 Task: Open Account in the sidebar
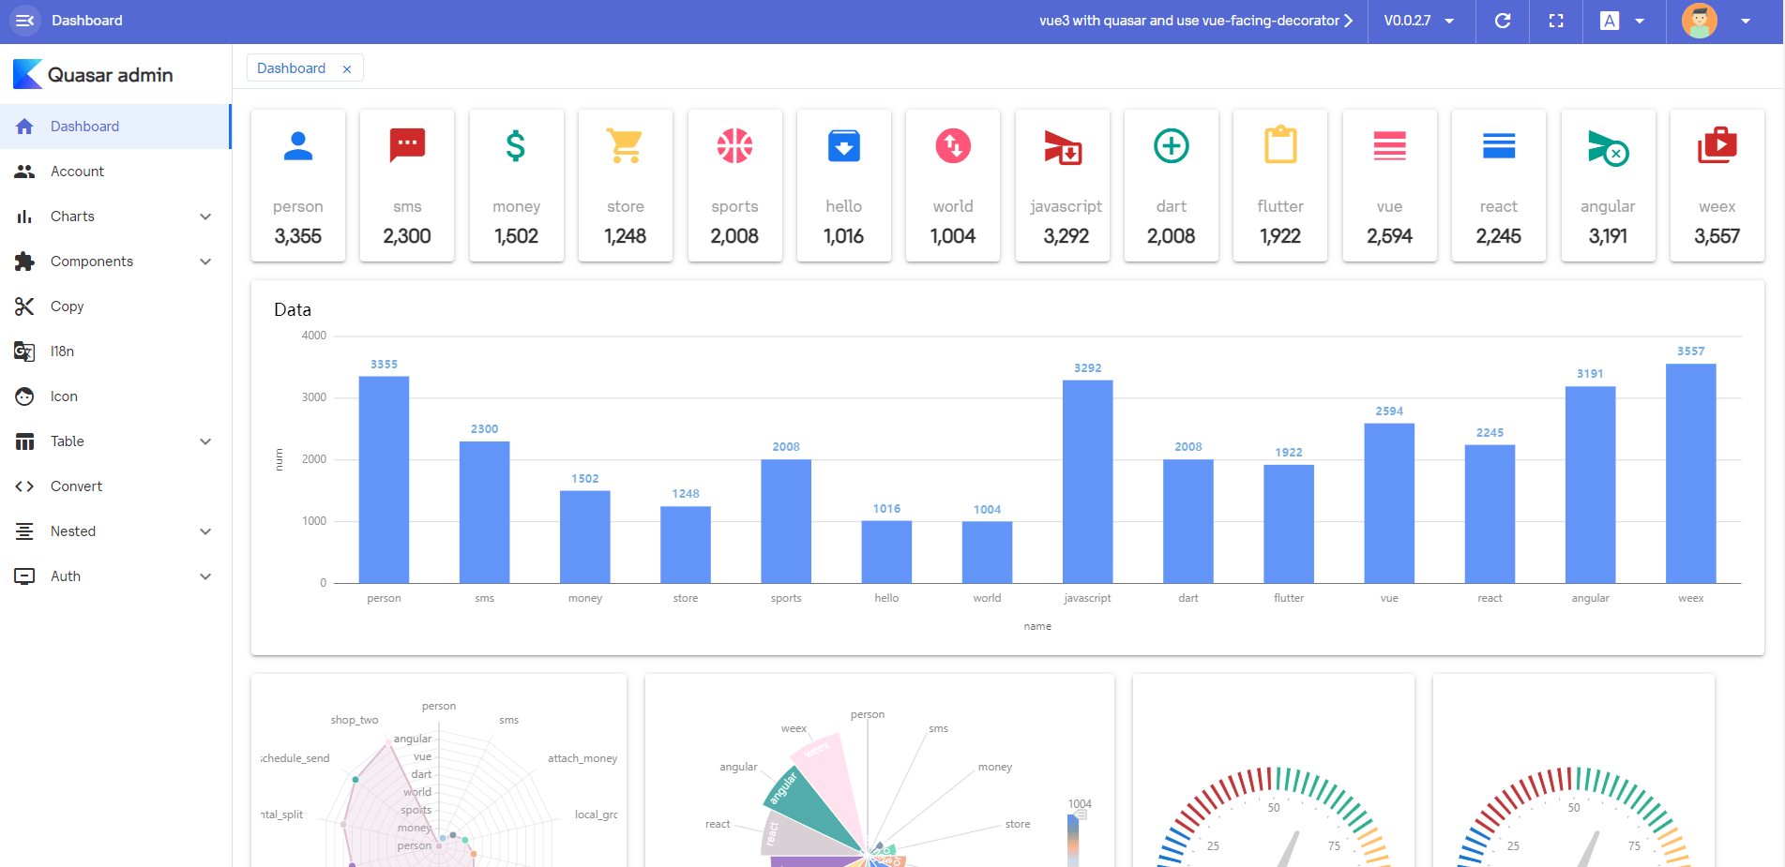(x=115, y=172)
